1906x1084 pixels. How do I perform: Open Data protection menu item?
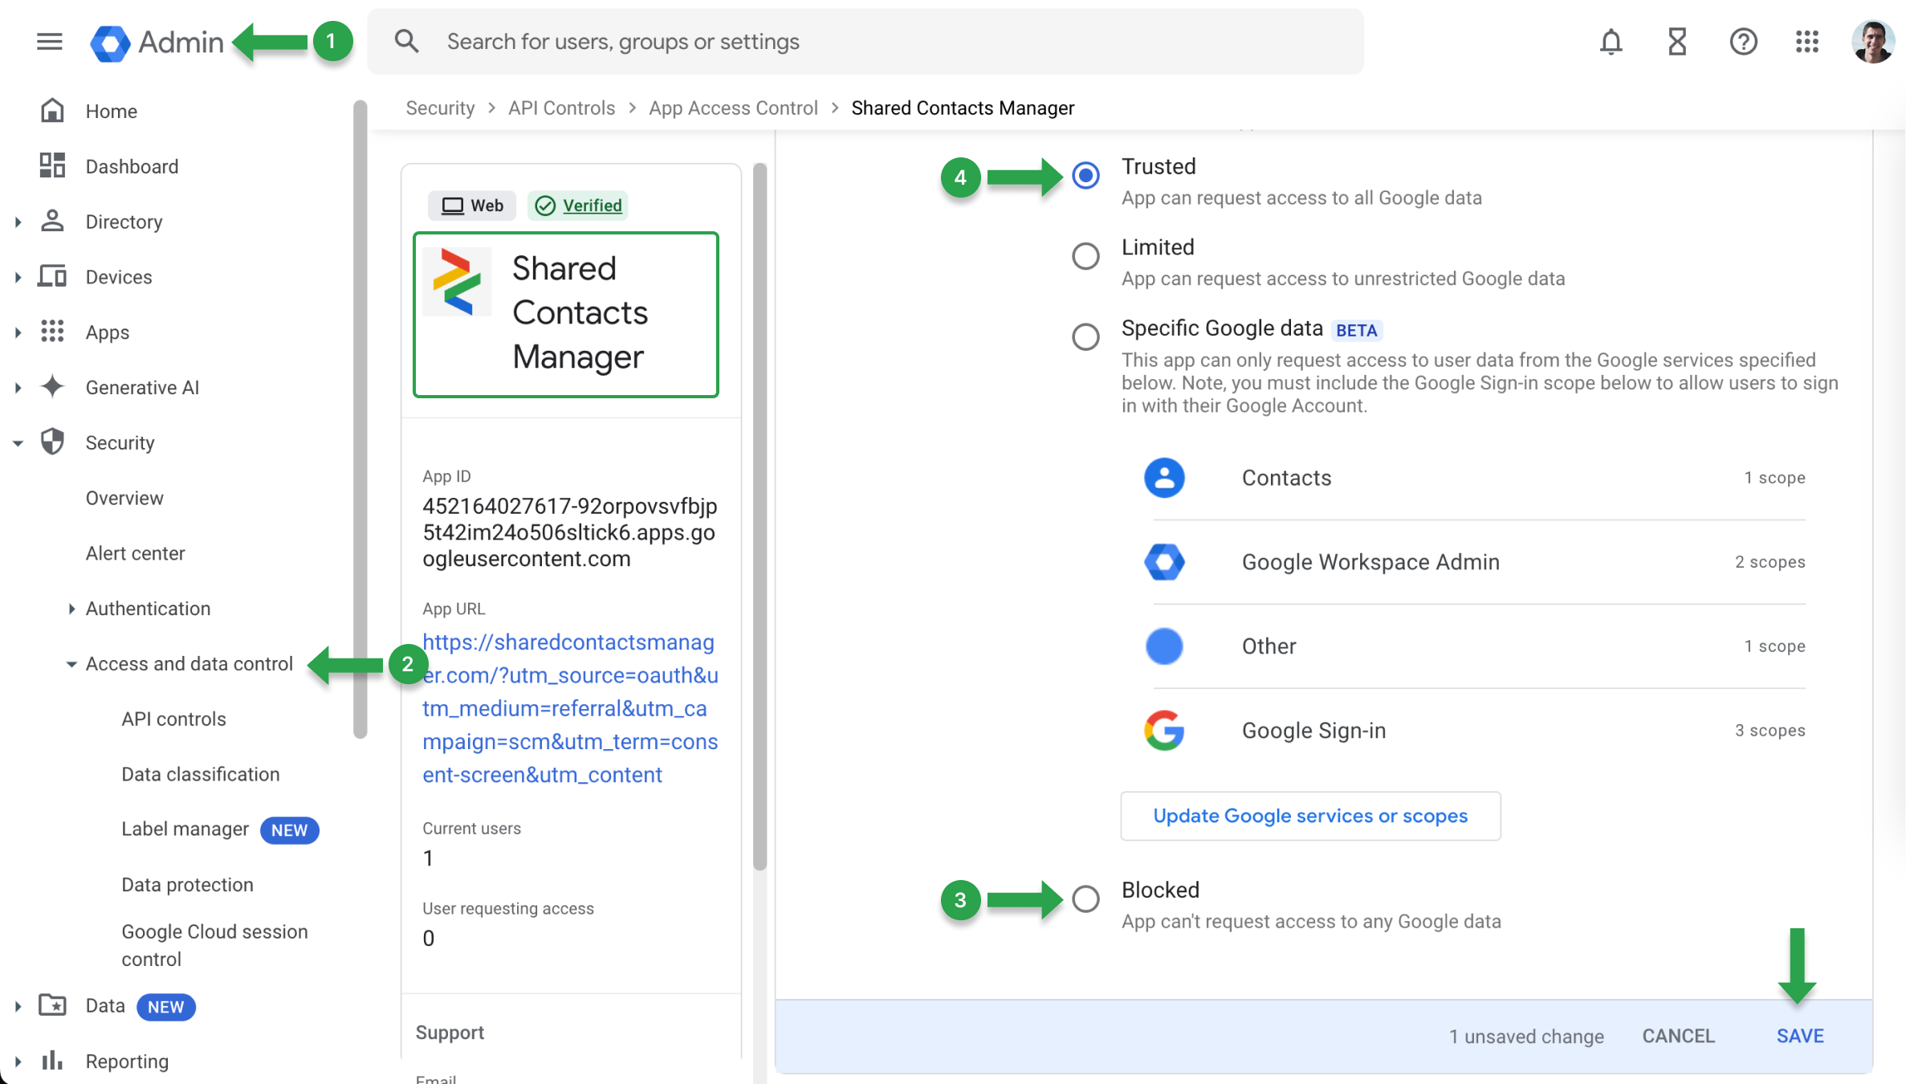(187, 885)
